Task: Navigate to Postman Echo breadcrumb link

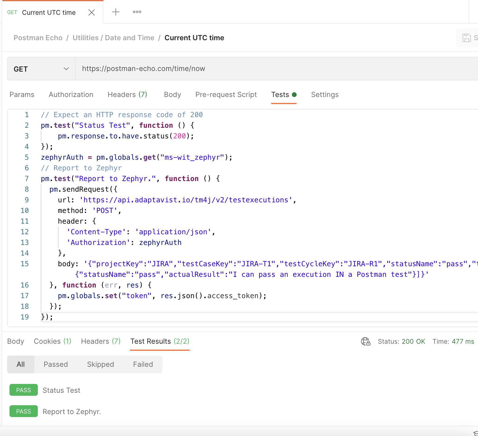Action: click(38, 38)
